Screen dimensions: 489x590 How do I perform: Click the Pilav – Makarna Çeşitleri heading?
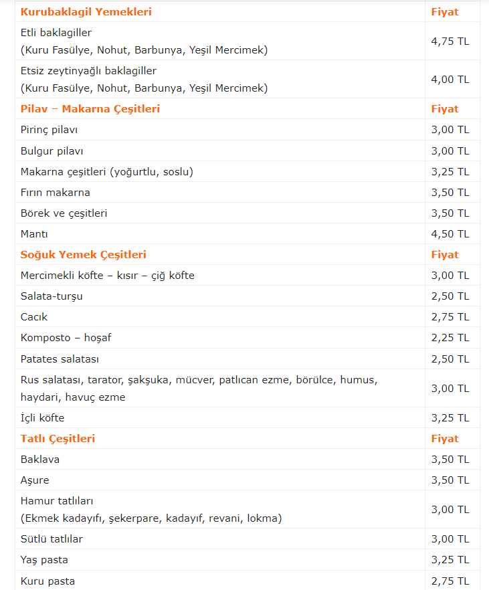(90, 109)
